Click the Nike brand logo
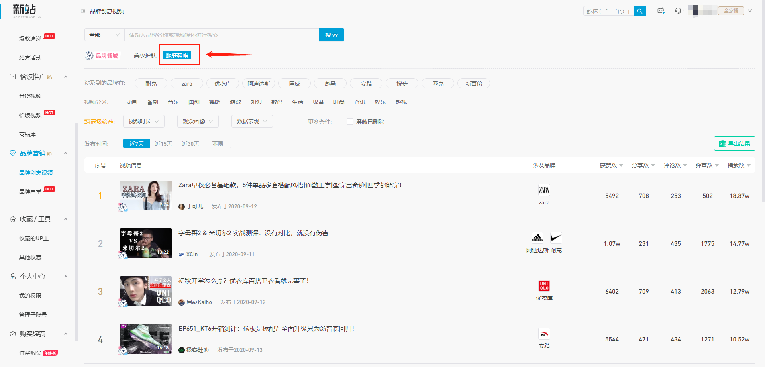 pyautogui.click(x=556, y=238)
